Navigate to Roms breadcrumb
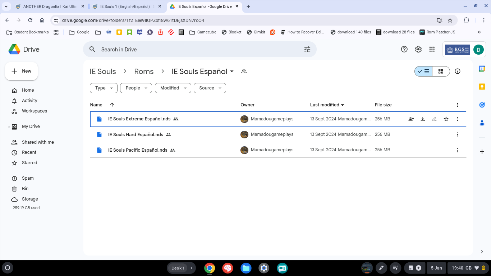 point(144,72)
